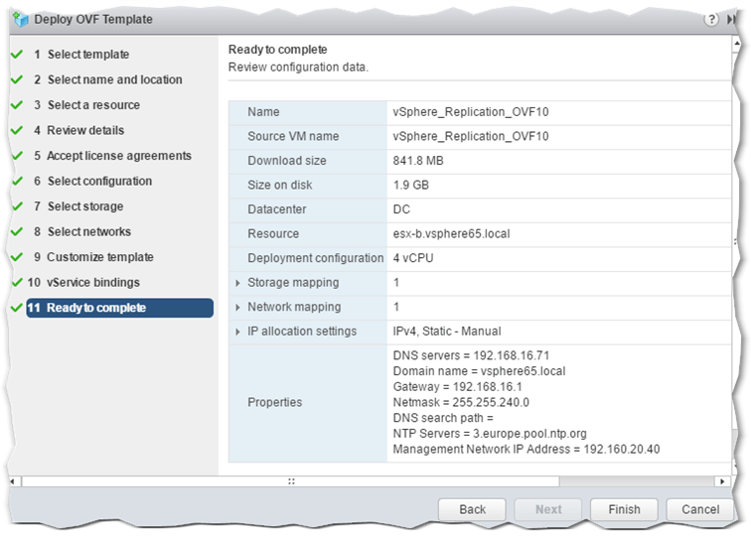Screen dimensions: 751x538
Task: Expand the IP allocation settings row
Action: (237, 332)
